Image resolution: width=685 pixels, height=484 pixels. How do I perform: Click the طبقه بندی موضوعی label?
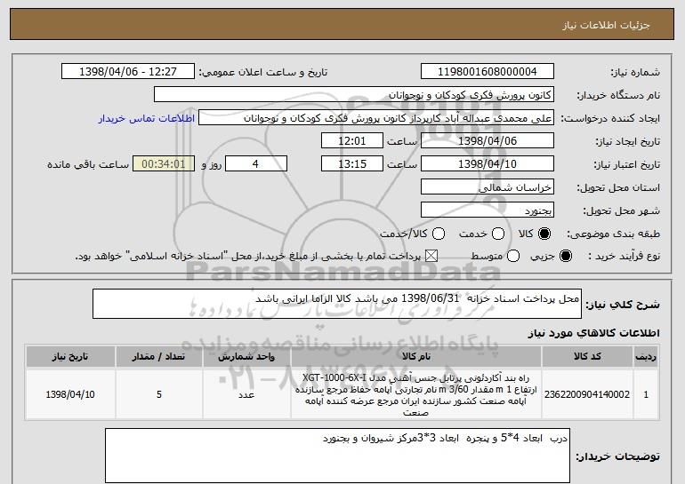[613, 234]
